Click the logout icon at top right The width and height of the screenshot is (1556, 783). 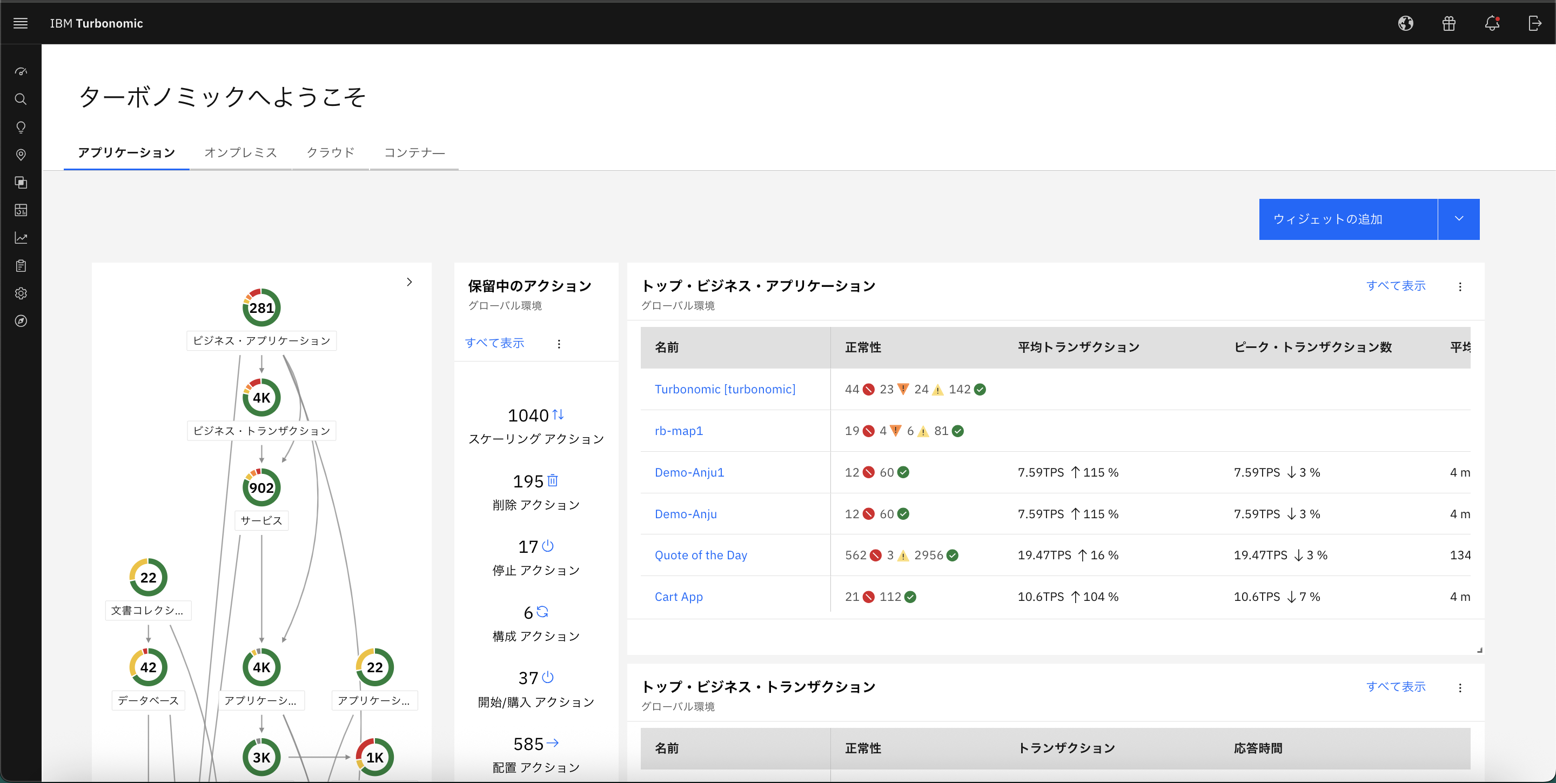tap(1534, 23)
